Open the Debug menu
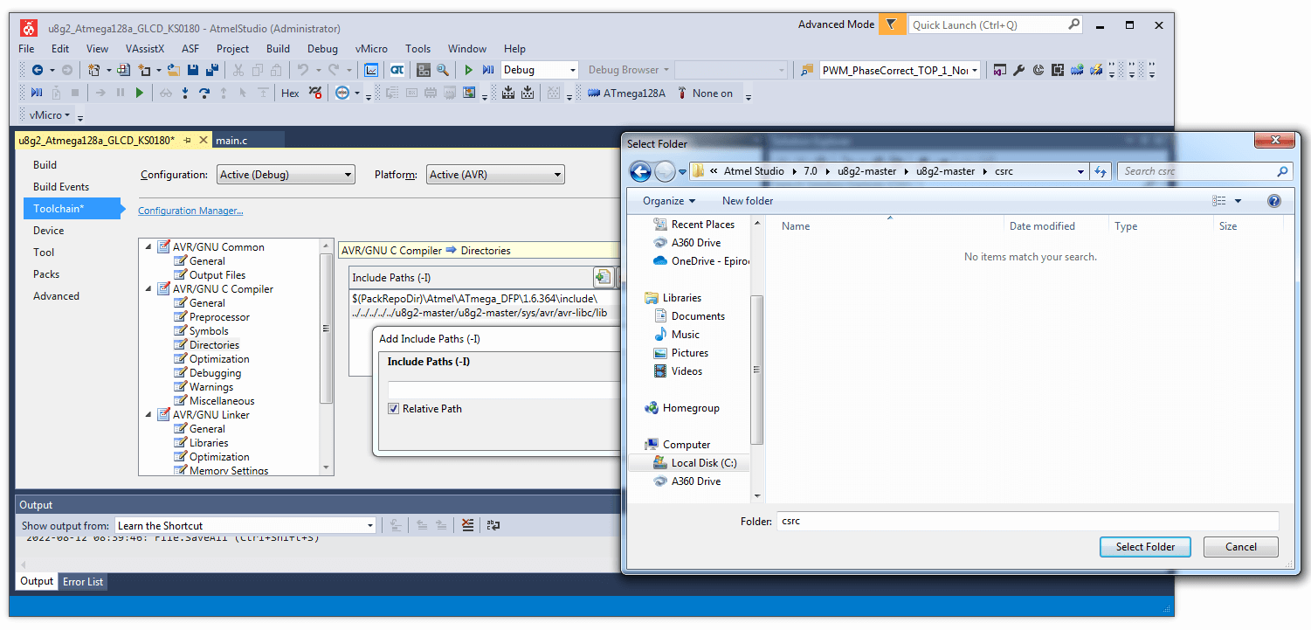Viewport: 1311px width, 630px height. pyautogui.click(x=322, y=49)
